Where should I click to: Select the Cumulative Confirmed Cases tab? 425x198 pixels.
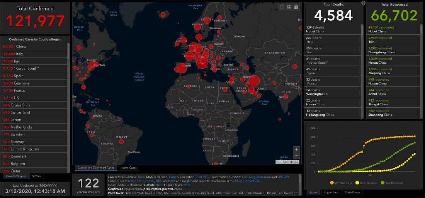click(96, 168)
